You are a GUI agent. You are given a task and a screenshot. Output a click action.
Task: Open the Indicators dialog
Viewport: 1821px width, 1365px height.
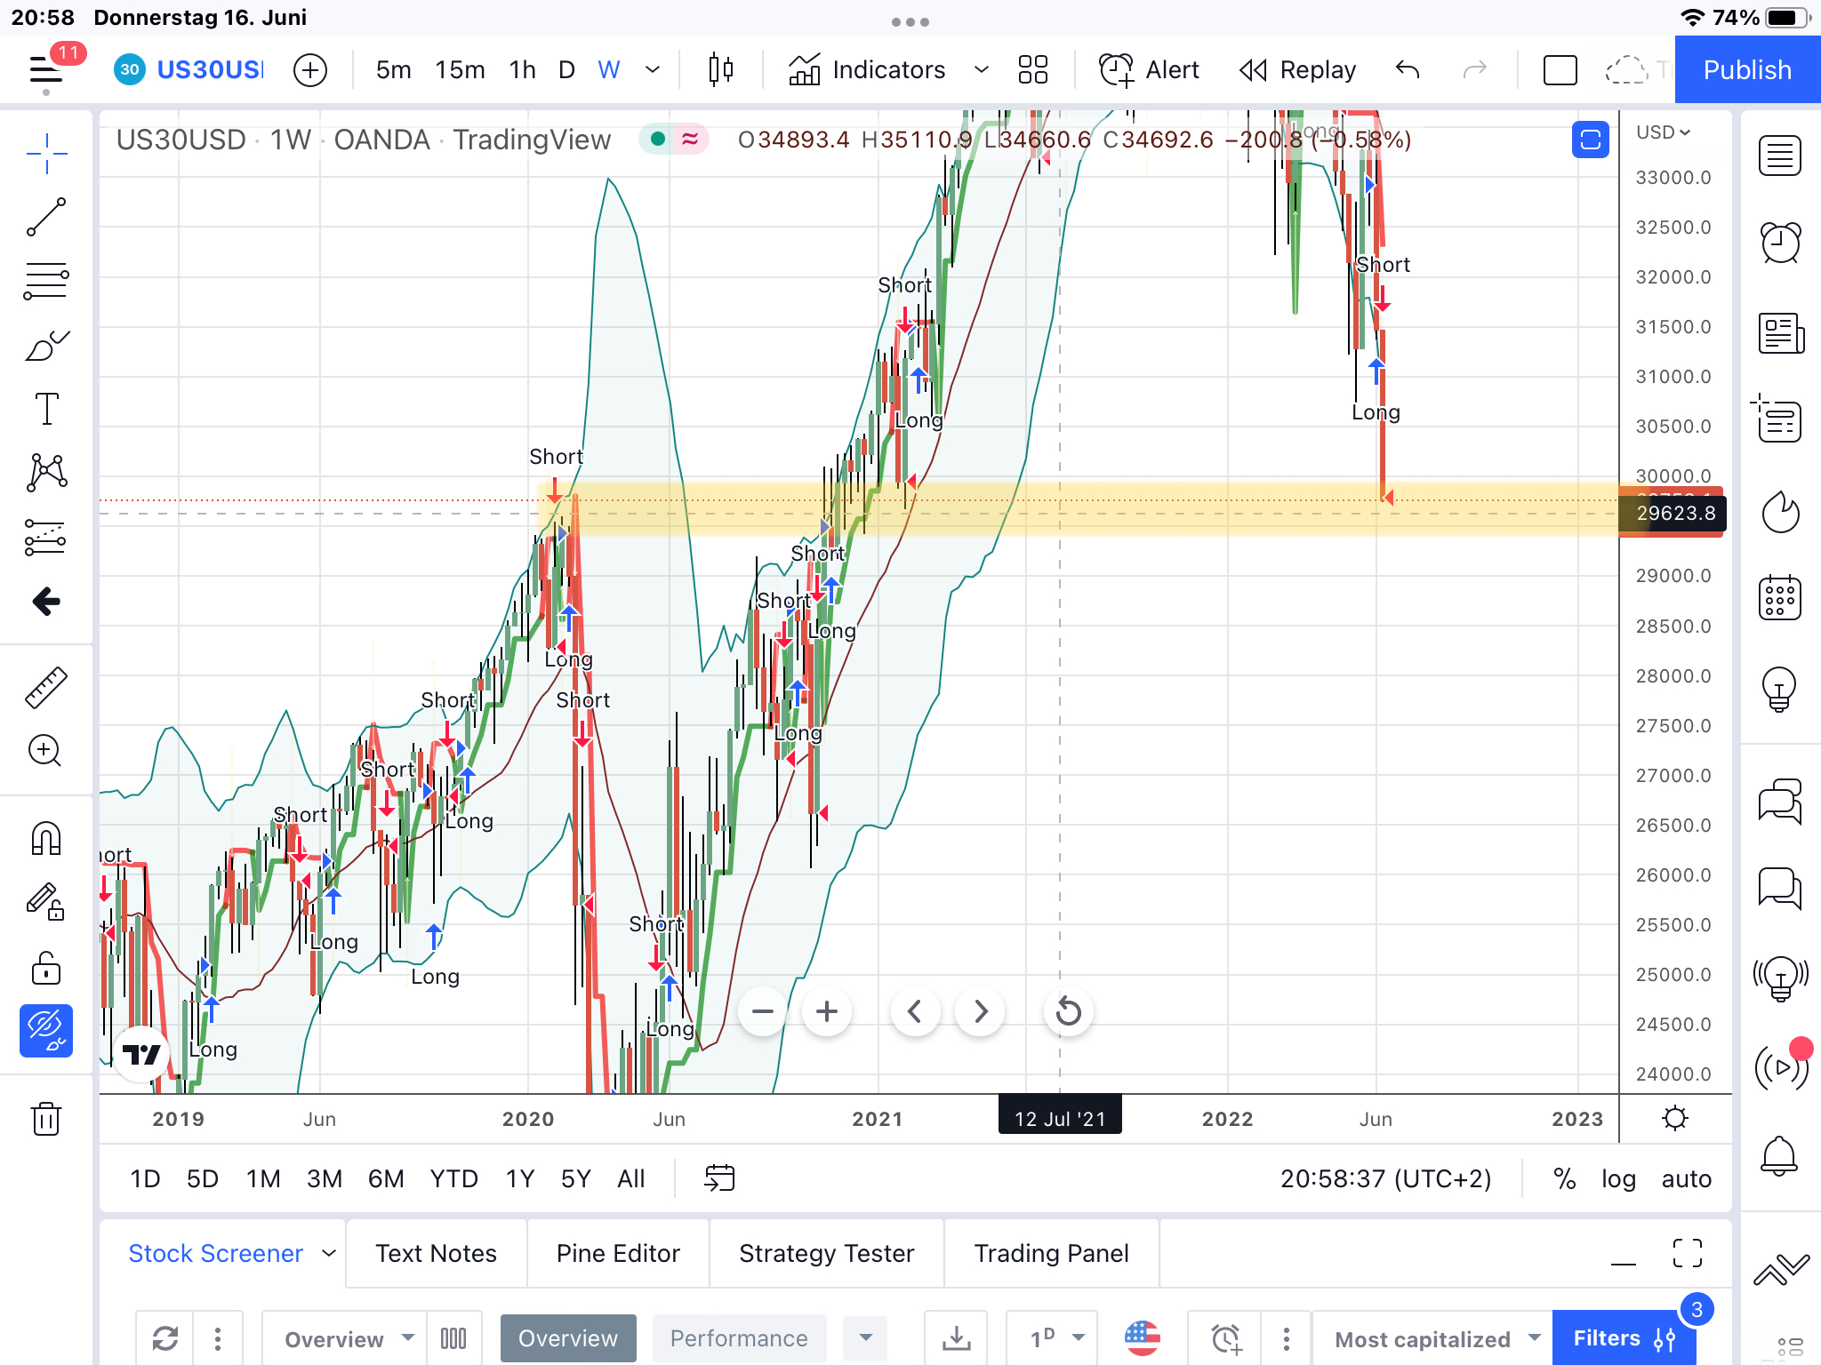coord(867,69)
